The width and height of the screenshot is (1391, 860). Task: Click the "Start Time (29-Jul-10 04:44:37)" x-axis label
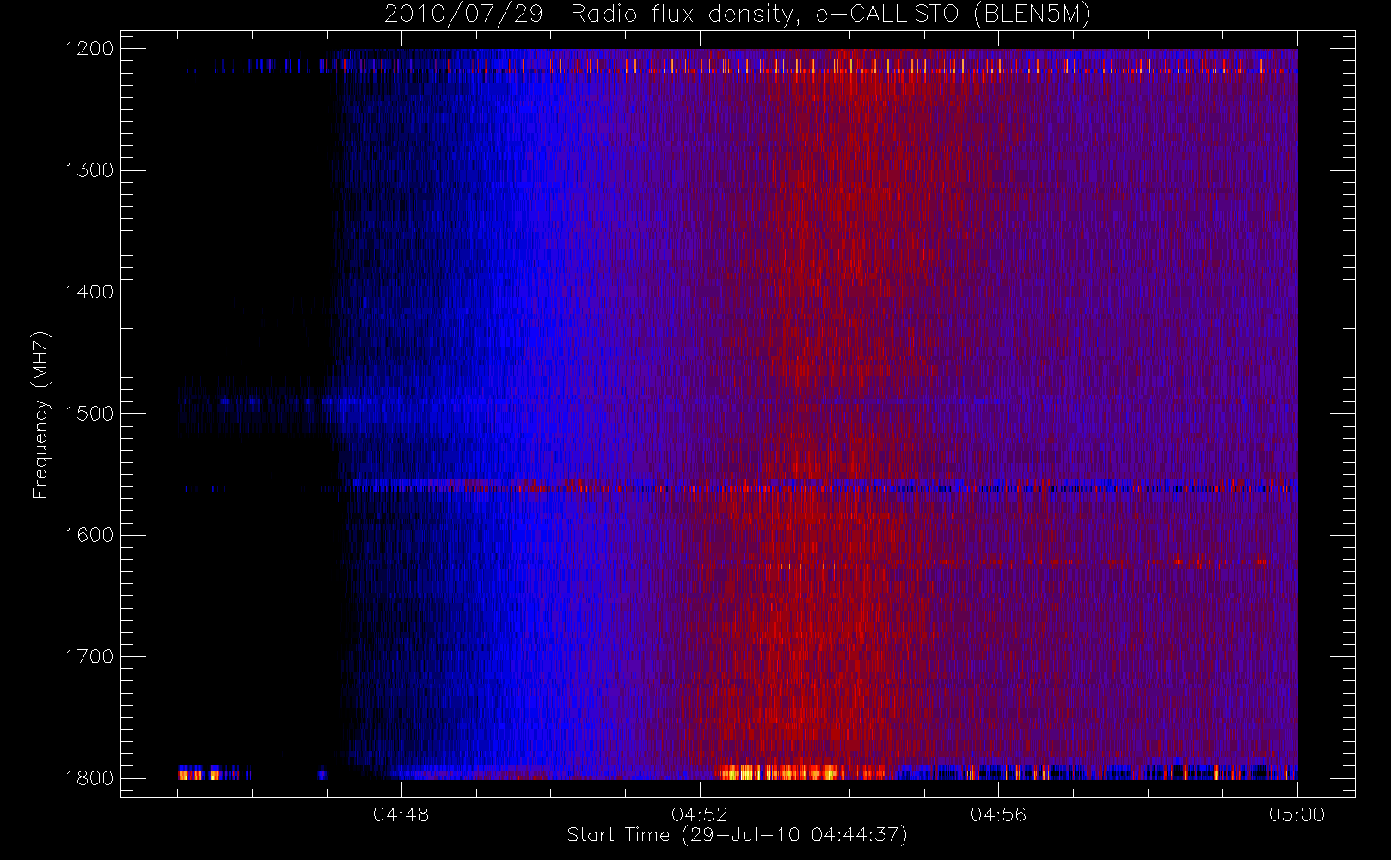click(x=738, y=835)
